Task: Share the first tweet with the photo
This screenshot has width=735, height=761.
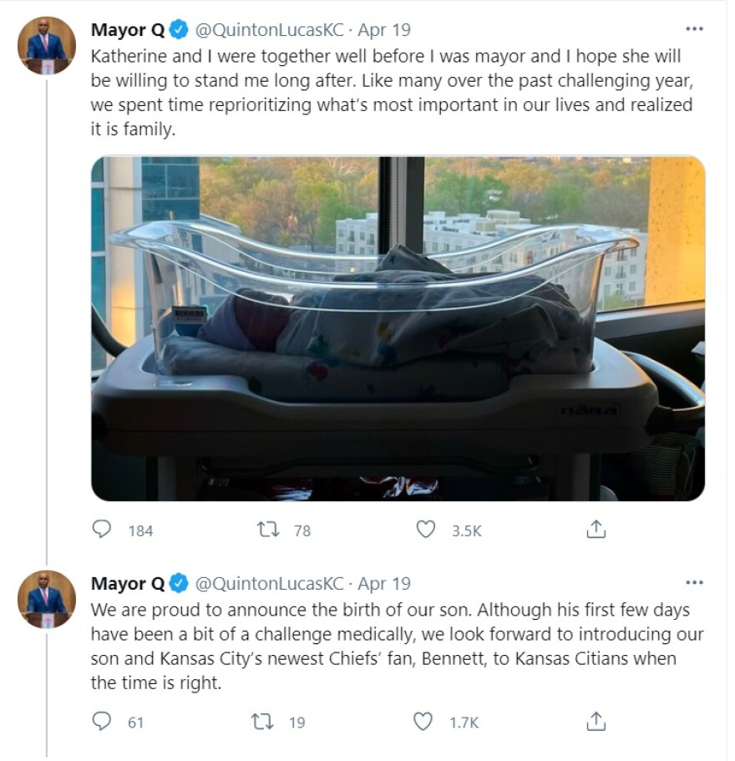Action: pos(595,530)
